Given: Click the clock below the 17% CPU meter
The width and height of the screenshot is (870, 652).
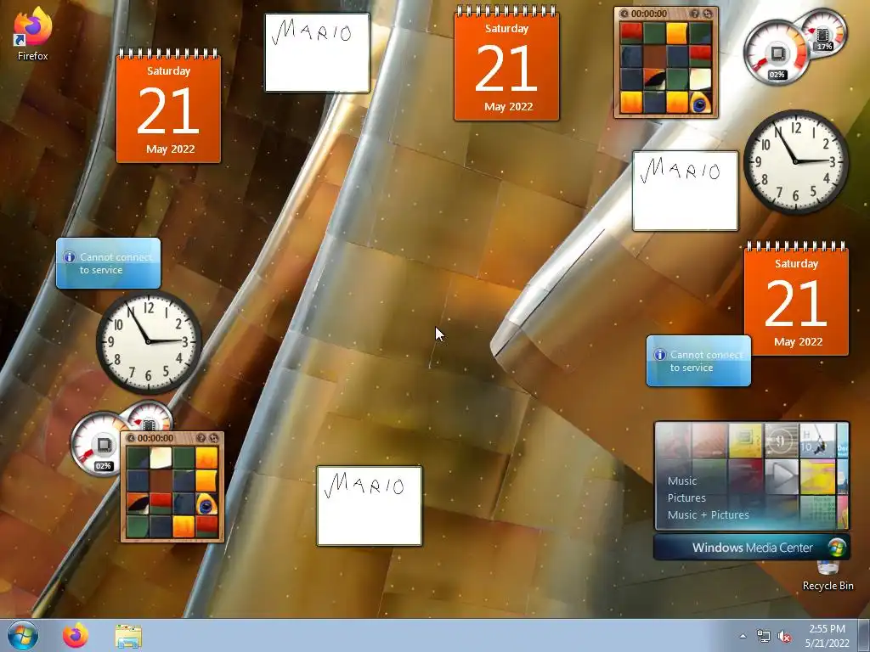Looking at the screenshot, I should [795, 161].
